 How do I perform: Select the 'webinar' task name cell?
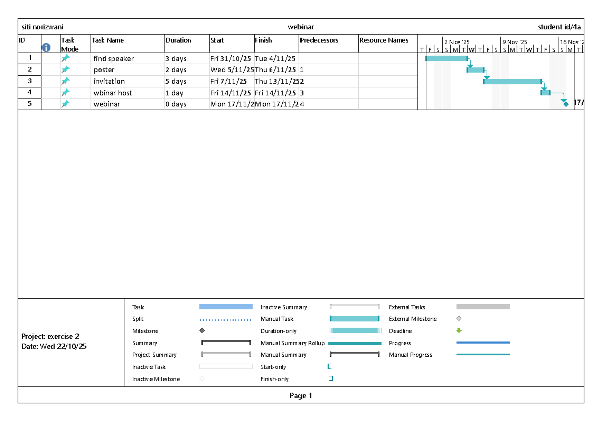[128, 104]
